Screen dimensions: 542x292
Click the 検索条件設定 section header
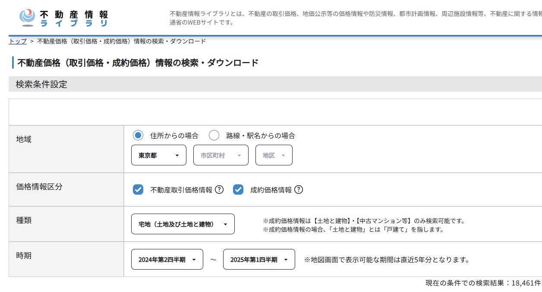pyautogui.click(x=41, y=84)
